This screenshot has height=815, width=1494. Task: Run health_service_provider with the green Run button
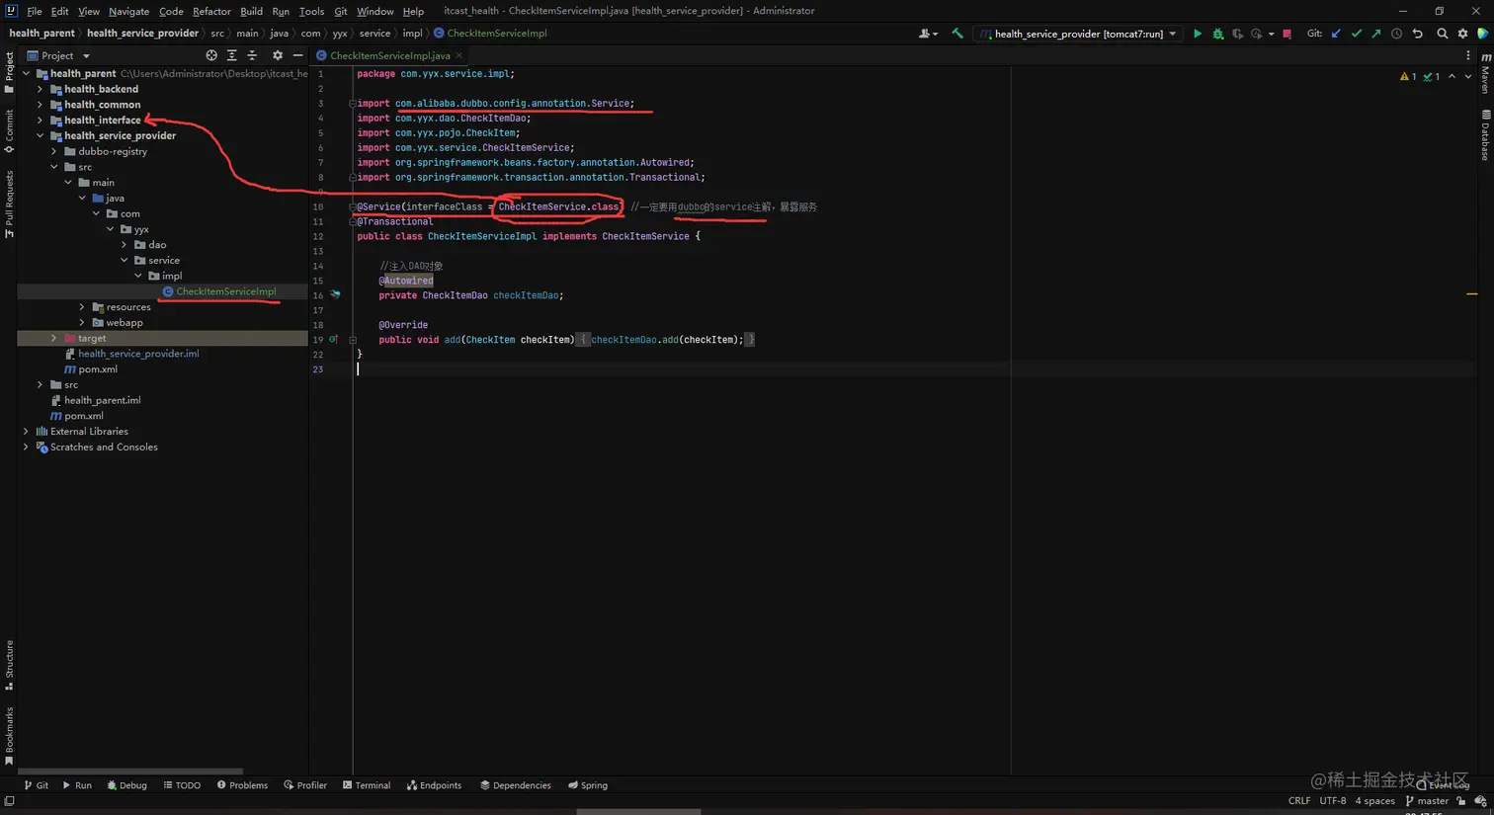pyautogui.click(x=1197, y=34)
